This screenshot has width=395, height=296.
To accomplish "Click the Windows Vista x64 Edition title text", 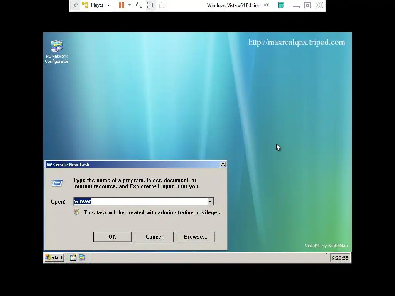I will [x=233, y=5].
